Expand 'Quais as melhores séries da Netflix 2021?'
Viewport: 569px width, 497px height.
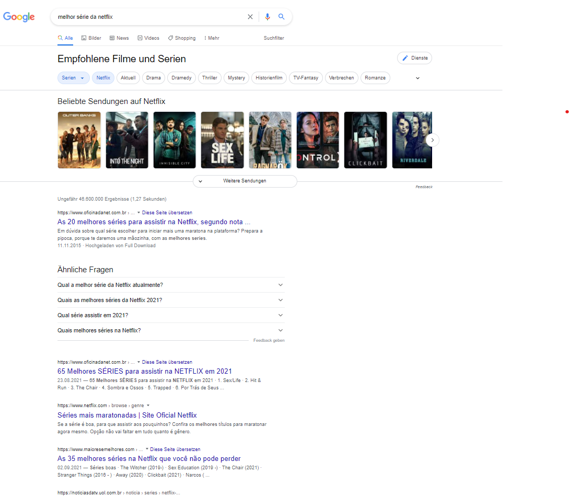171,300
